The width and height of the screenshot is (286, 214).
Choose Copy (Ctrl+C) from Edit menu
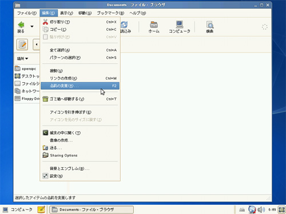pos(80,30)
